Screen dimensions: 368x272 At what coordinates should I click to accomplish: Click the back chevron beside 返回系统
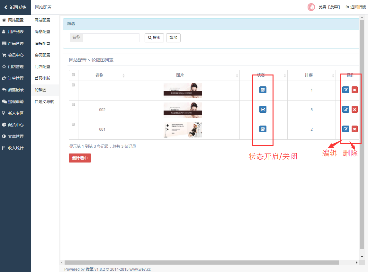coord(6,7)
